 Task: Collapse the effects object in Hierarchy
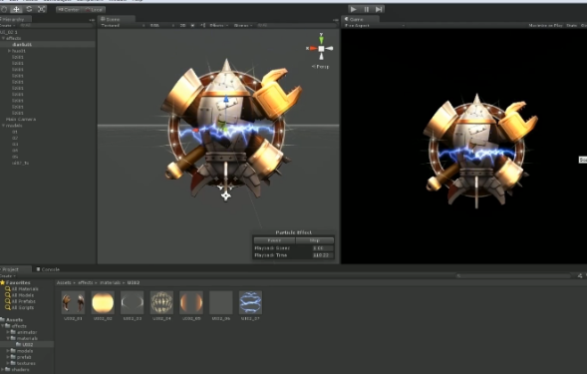click(3, 38)
